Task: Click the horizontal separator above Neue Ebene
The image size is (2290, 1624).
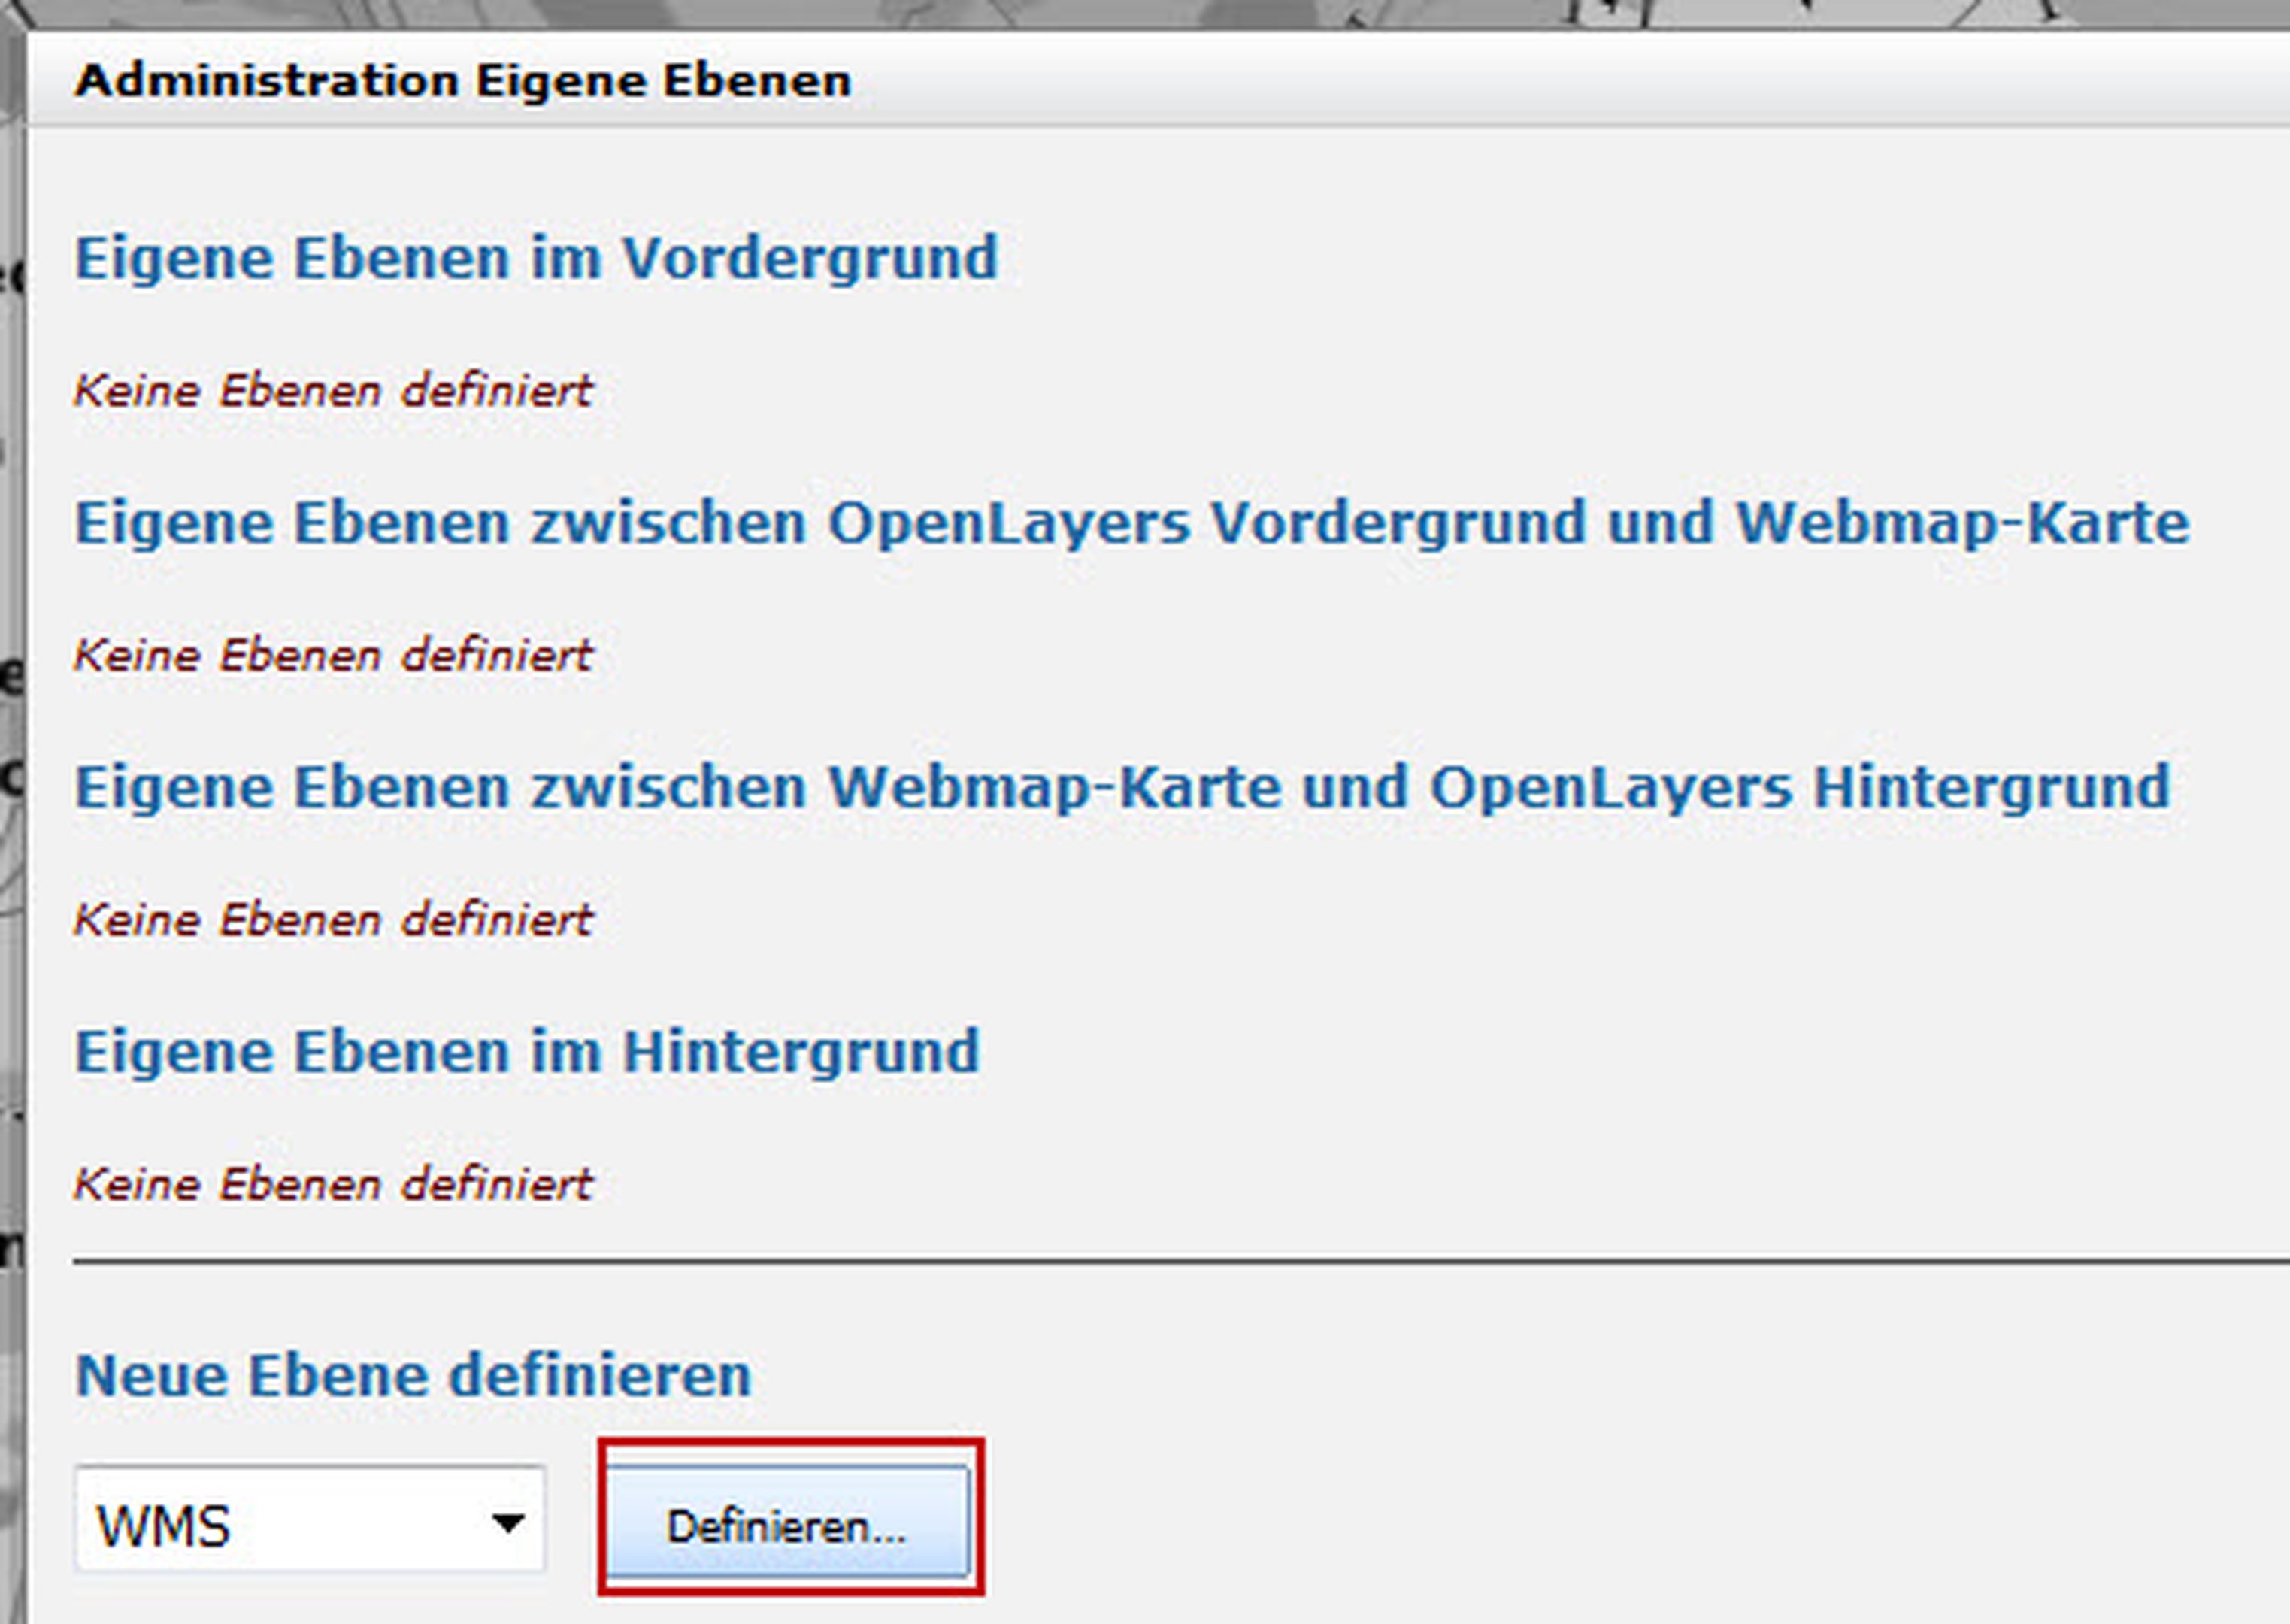Action: [1180, 1263]
